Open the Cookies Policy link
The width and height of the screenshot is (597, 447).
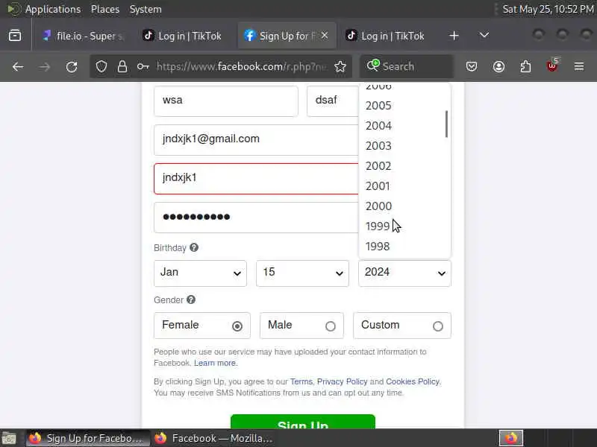pyautogui.click(x=413, y=381)
